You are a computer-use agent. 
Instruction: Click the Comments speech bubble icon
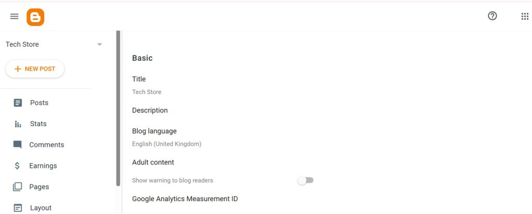pyautogui.click(x=18, y=145)
